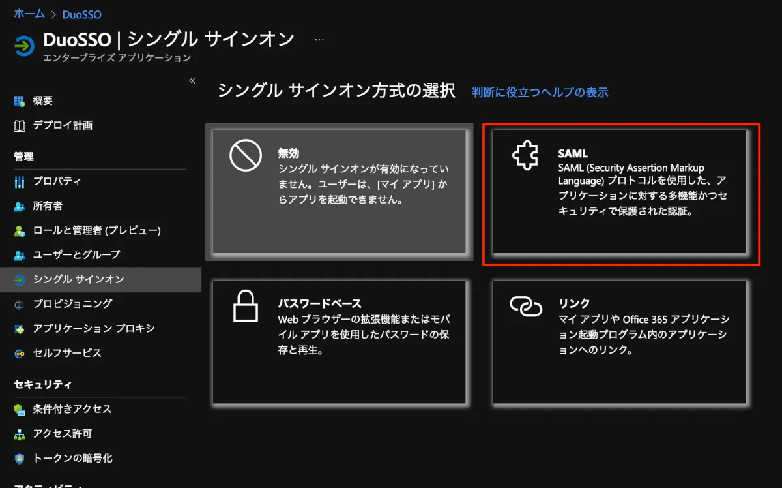Click the ロールと管理者 person icon
Image resolution: width=782 pixels, height=488 pixels.
point(20,230)
